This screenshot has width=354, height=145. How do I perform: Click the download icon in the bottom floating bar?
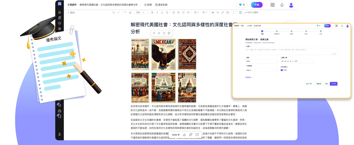tap(184, 135)
